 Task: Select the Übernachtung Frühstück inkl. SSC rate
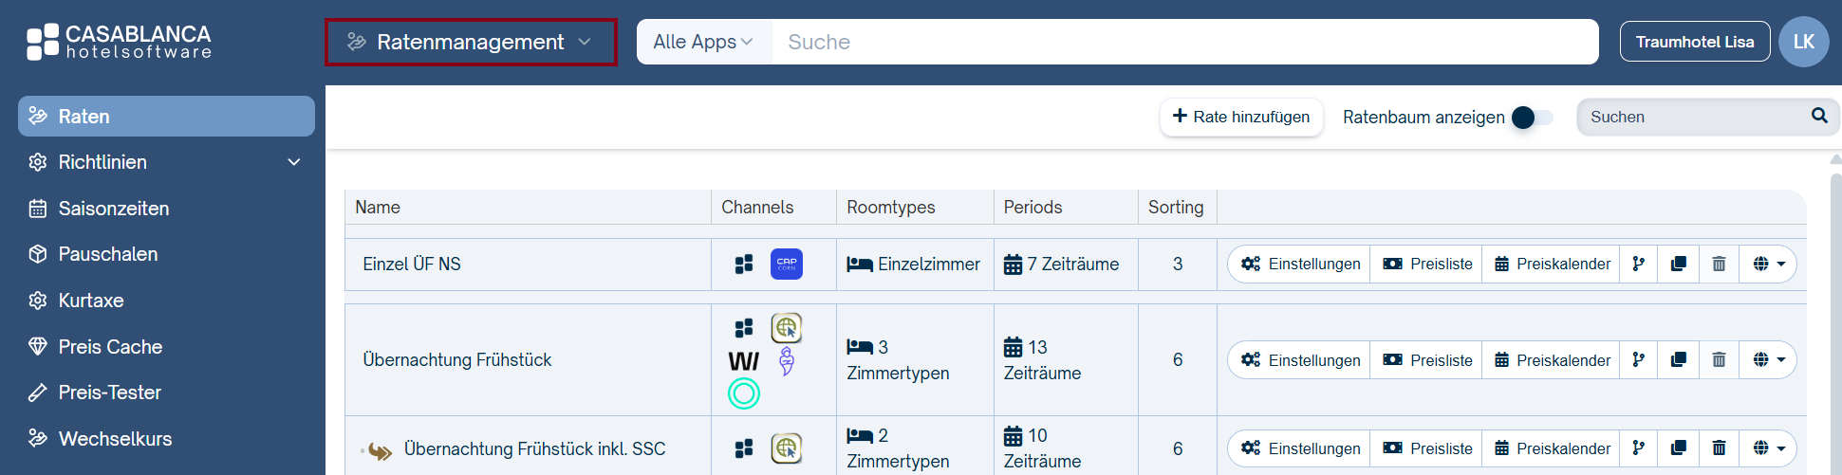tap(535, 448)
